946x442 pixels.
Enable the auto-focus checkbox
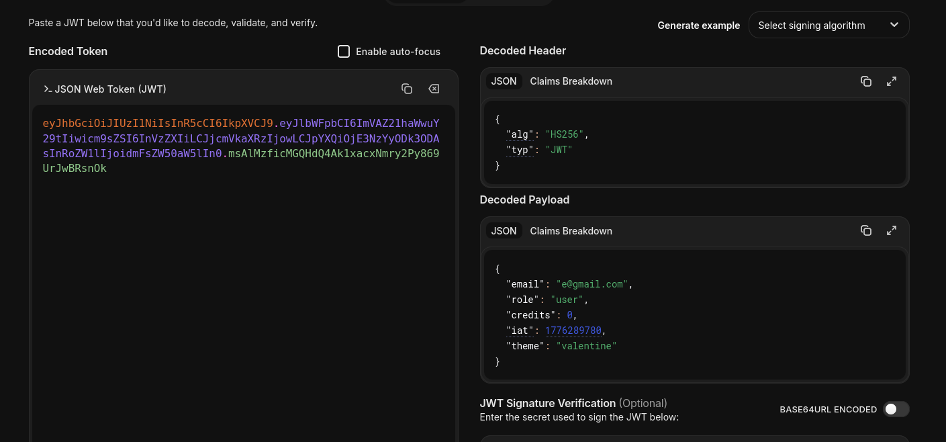[x=344, y=52]
